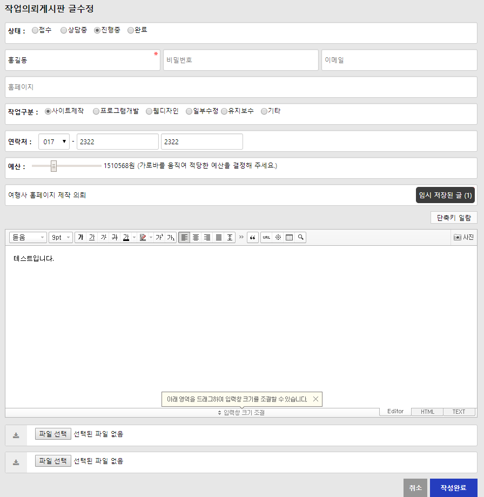The image size is (484, 497).
Task: Choose 웹디자인 work type
Action: [149, 111]
